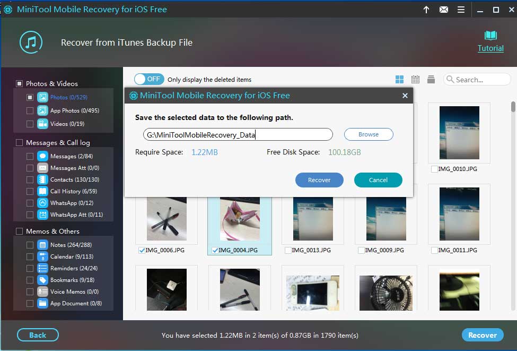The image size is (517, 351).
Task: Click the save path text field
Action: click(238, 135)
